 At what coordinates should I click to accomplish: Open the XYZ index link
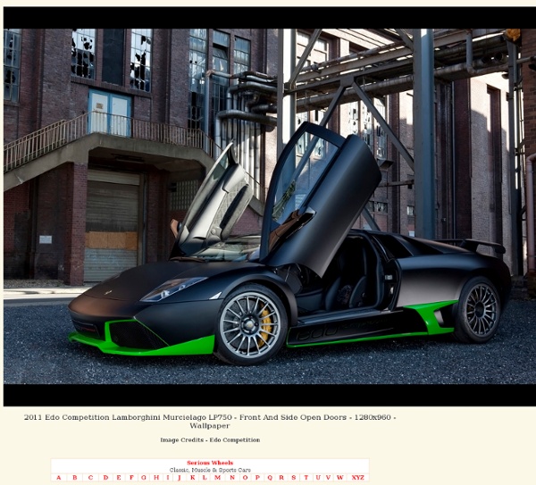coord(358,478)
